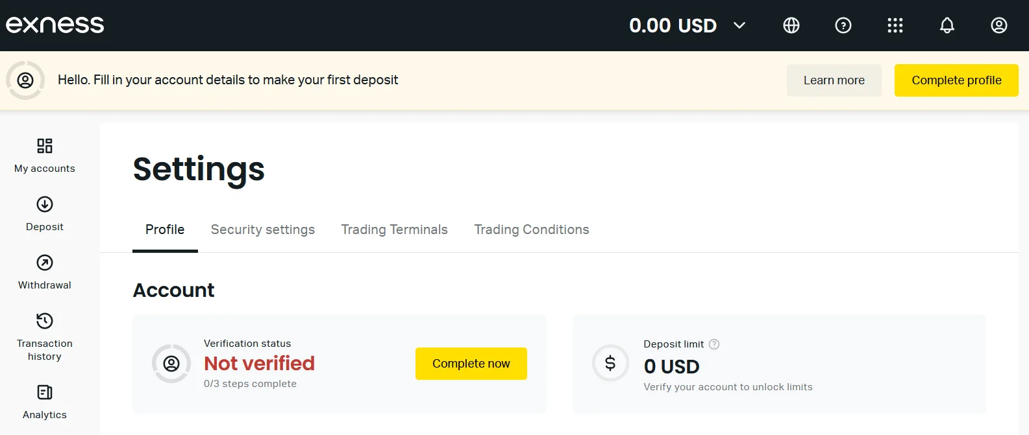Click Complete now verification button
The width and height of the screenshot is (1029, 435).
click(471, 364)
